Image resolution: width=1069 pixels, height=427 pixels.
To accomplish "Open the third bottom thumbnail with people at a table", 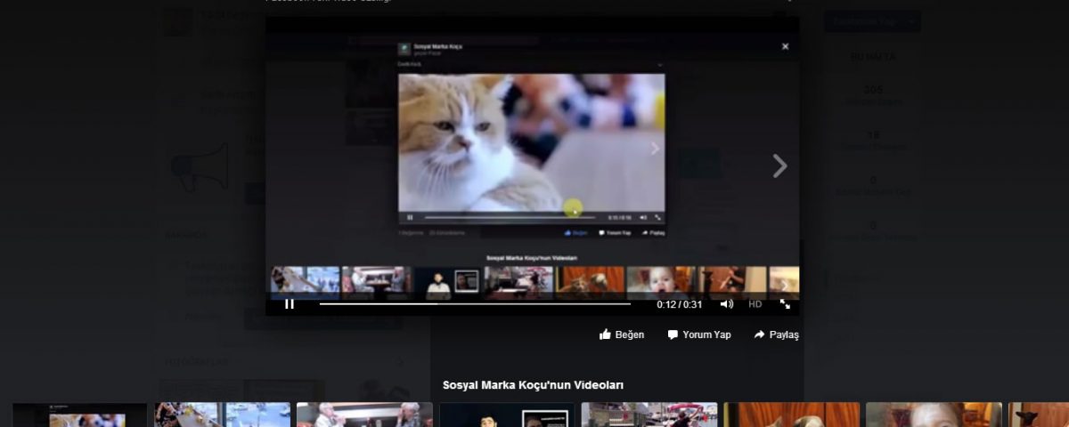I will [x=364, y=415].
